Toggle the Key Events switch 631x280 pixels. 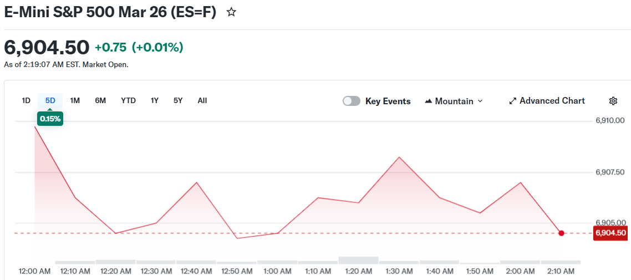(x=352, y=101)
